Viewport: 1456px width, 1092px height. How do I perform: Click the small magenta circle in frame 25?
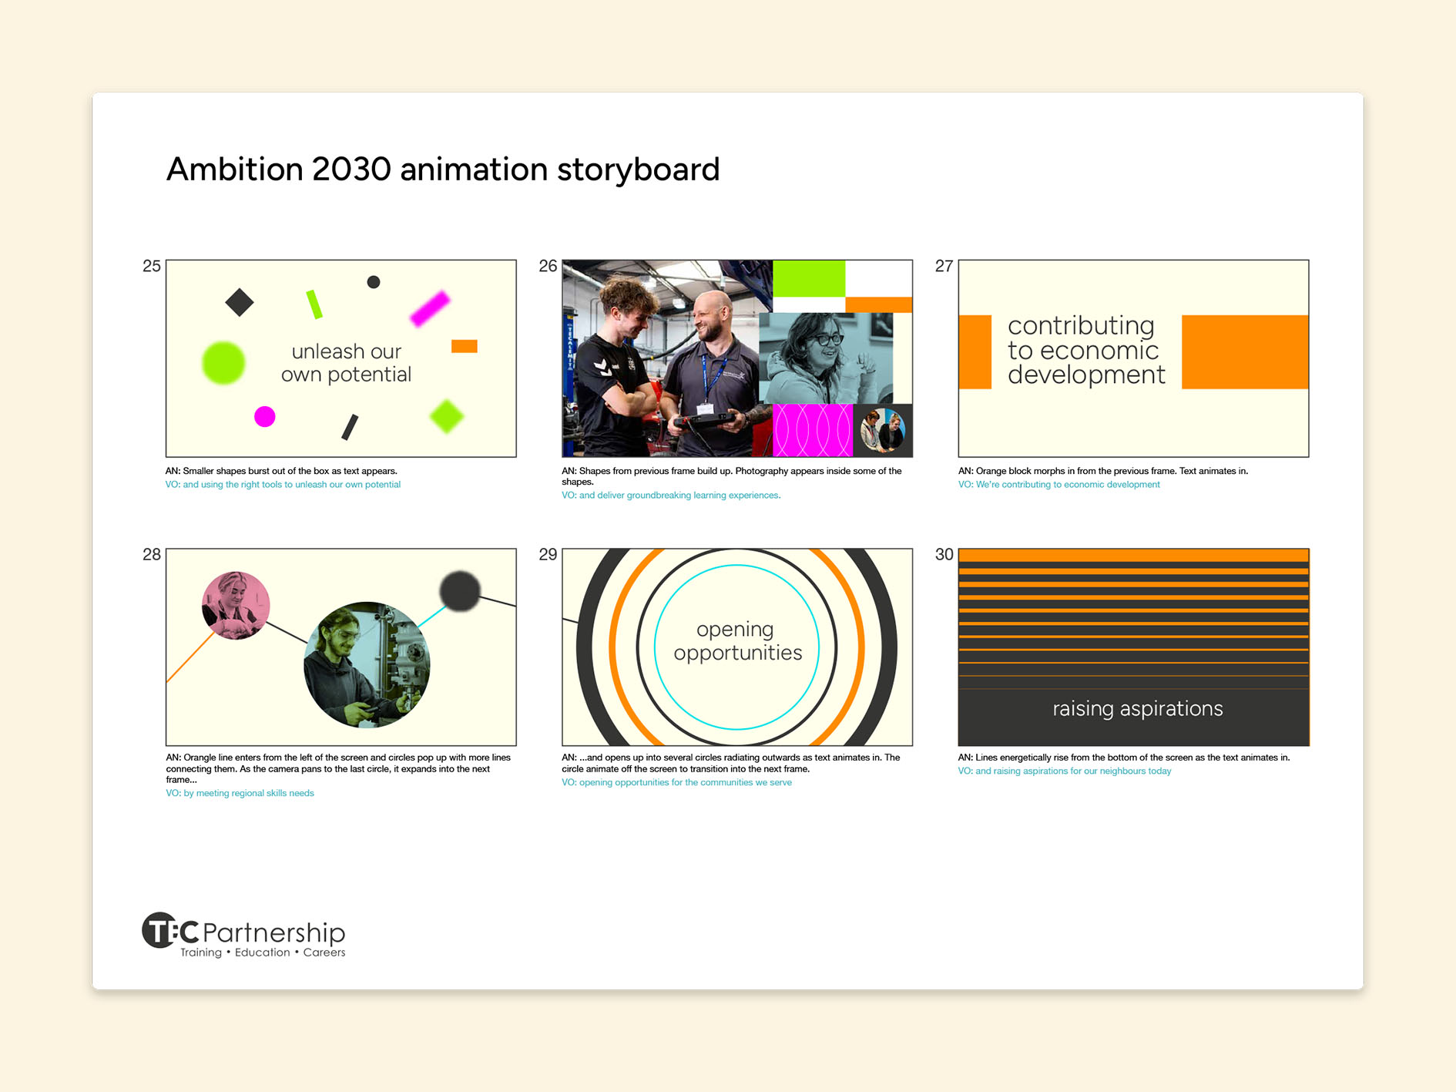tap(264, 417)
